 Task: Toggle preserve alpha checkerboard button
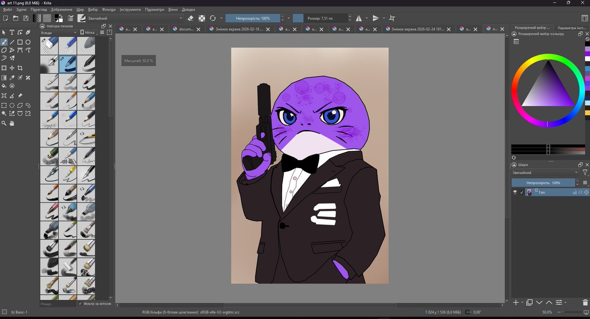[x=202, y=18]
